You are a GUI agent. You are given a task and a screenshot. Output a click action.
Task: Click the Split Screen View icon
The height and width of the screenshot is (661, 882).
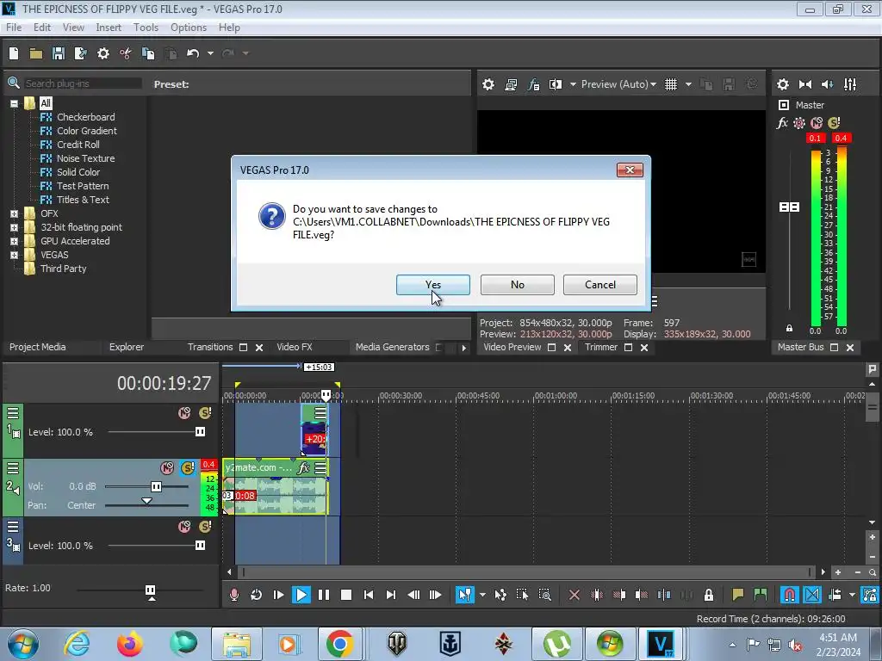point(556,84)
